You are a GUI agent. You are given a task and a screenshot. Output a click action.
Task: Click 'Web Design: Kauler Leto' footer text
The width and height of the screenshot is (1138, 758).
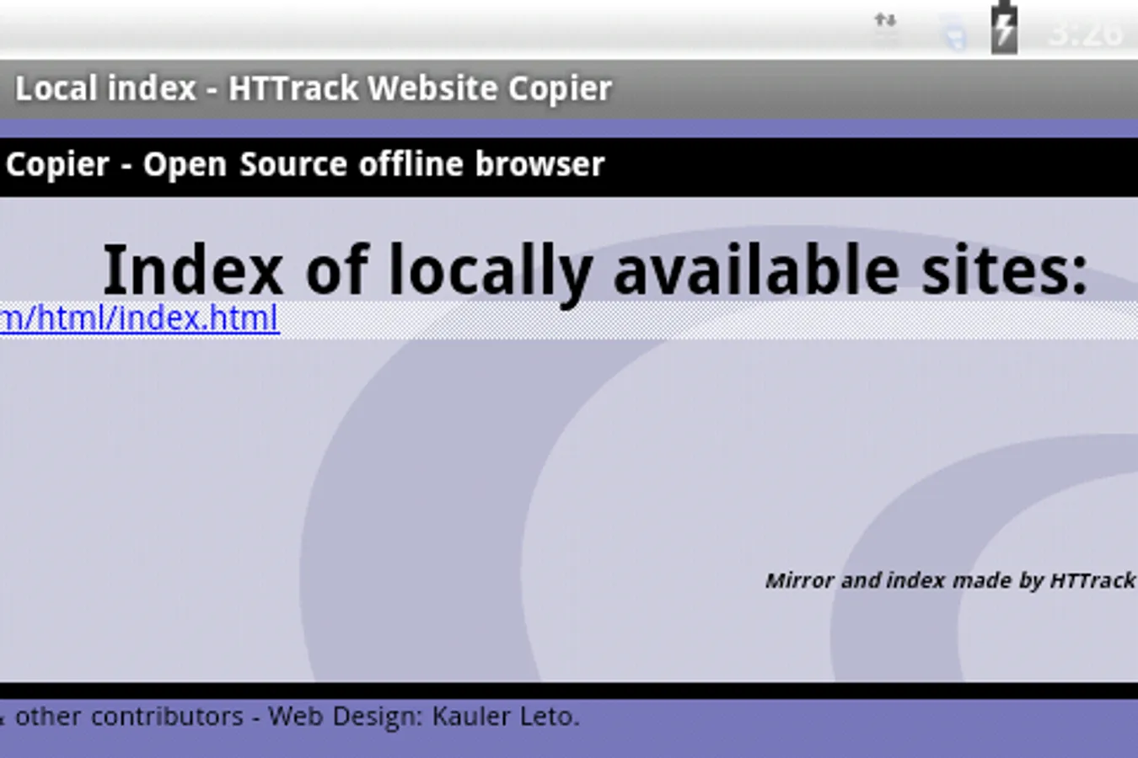coord(424,717)
